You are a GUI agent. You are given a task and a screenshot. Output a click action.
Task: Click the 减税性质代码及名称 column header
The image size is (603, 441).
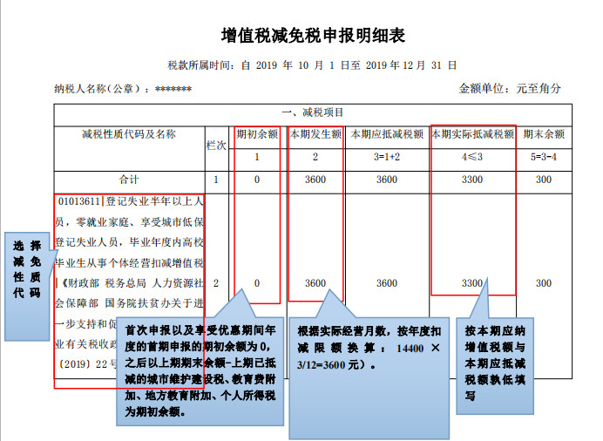point(129,134)
